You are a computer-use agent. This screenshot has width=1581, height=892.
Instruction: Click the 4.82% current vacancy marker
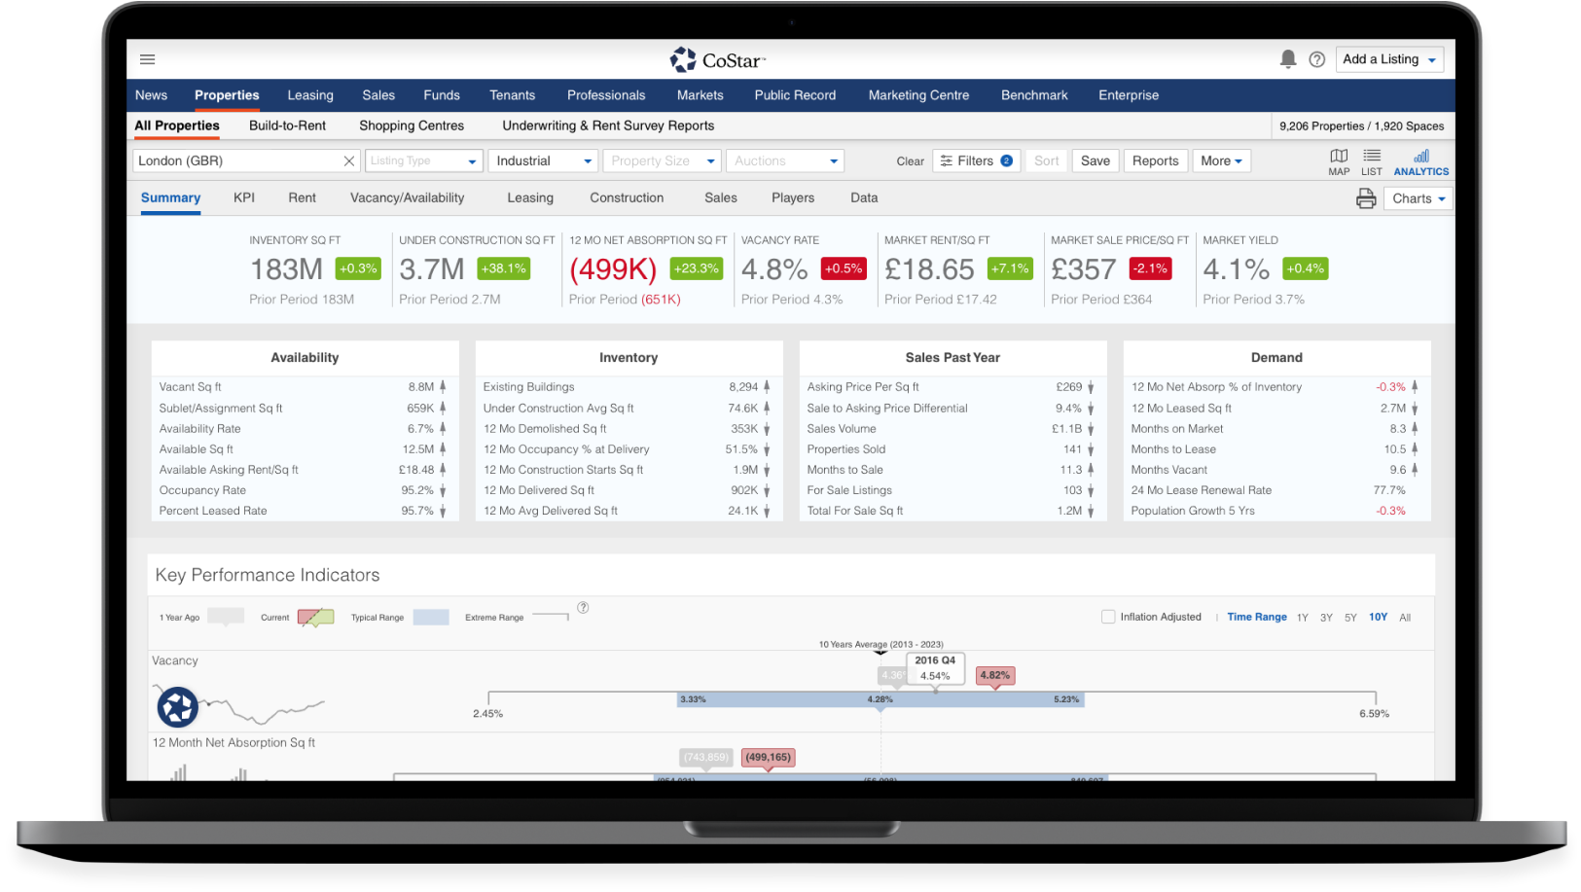click(x=995, y=675)
